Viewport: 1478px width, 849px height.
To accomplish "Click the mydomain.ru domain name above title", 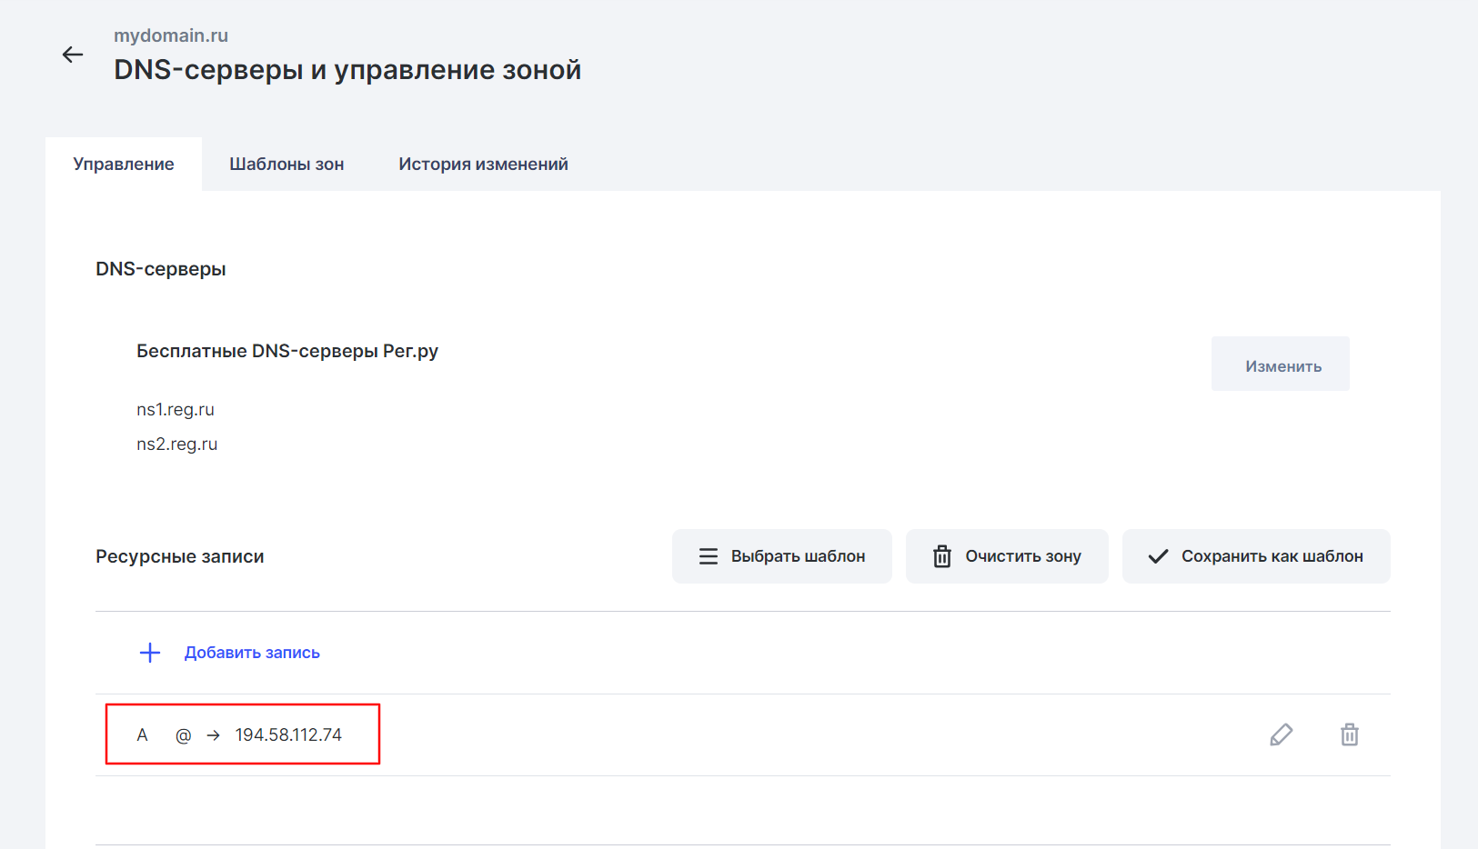I will [x=171, y=35].
